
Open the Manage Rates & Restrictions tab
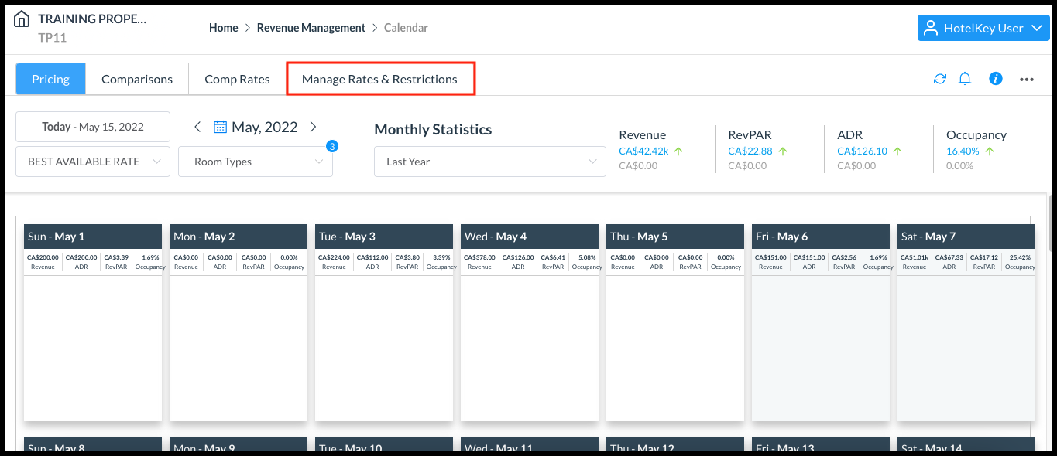click(x=379, y=79)
